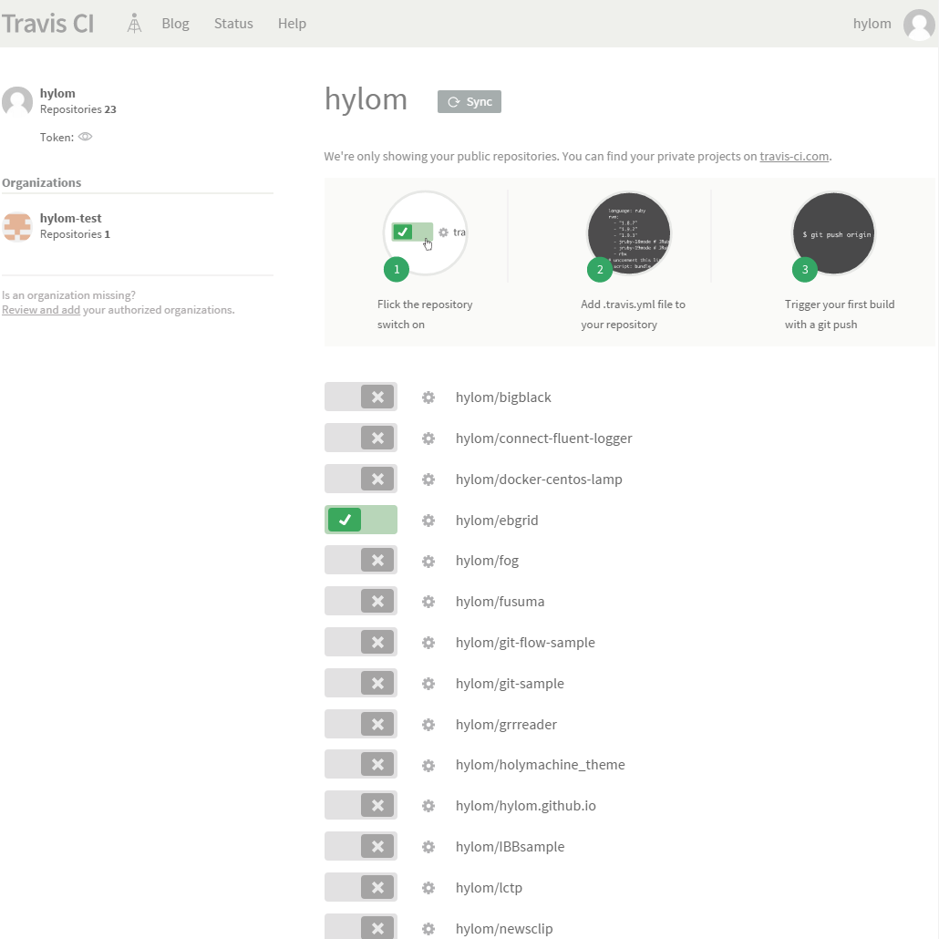Image resolution: width=939 pixels, height=939 pixels.
Task: Open the hylom/grrreader repository link
Action: pos(506,725)
